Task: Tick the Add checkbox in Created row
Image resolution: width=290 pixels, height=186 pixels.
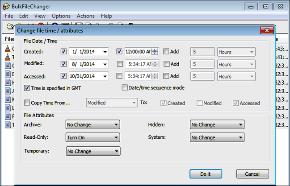Action: point(166,52)
